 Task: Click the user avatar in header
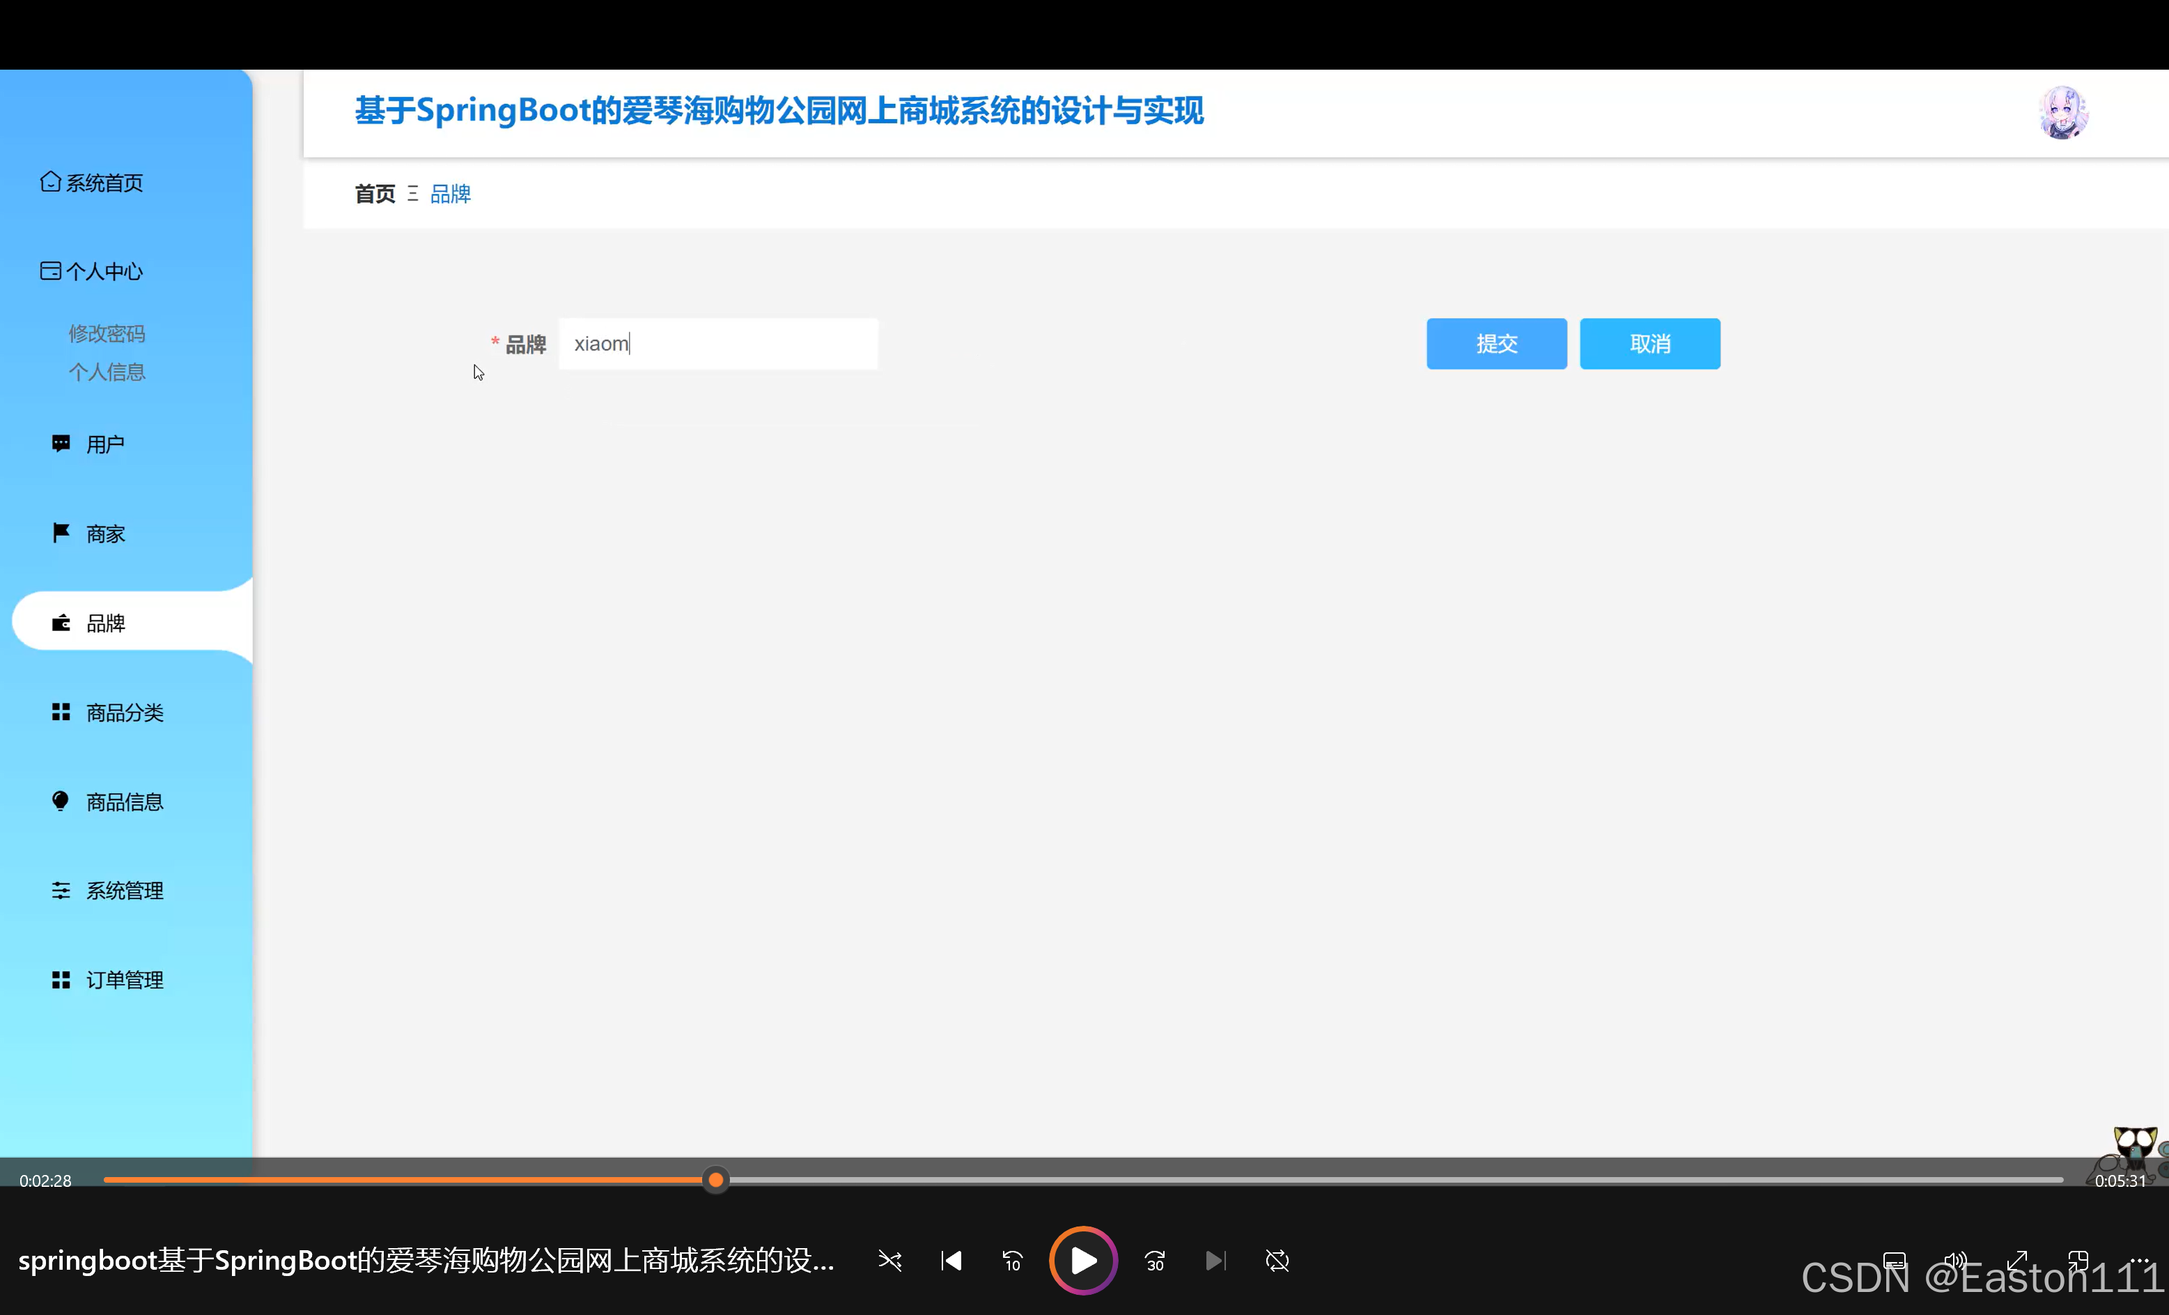(2062, 113)
